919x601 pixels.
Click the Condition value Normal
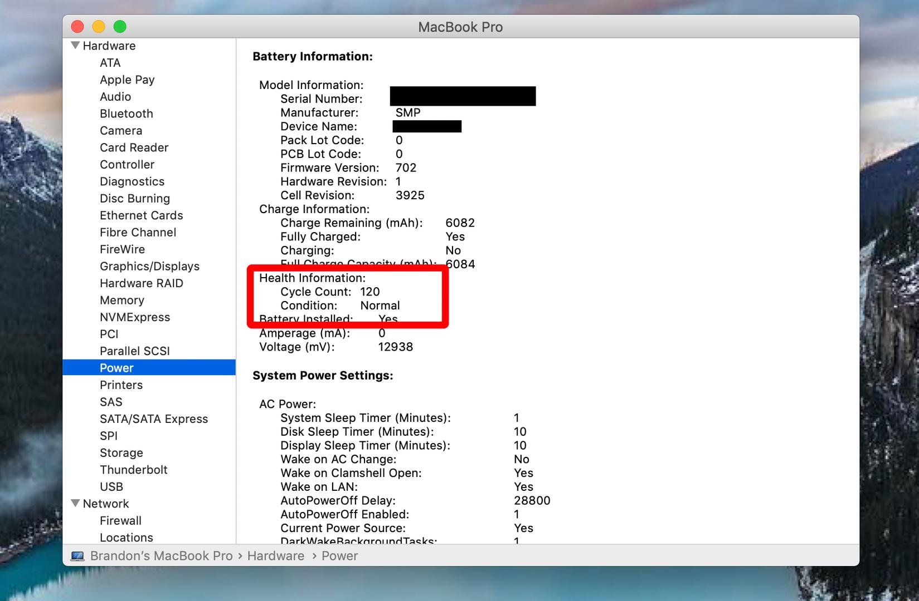coord(380,306)
